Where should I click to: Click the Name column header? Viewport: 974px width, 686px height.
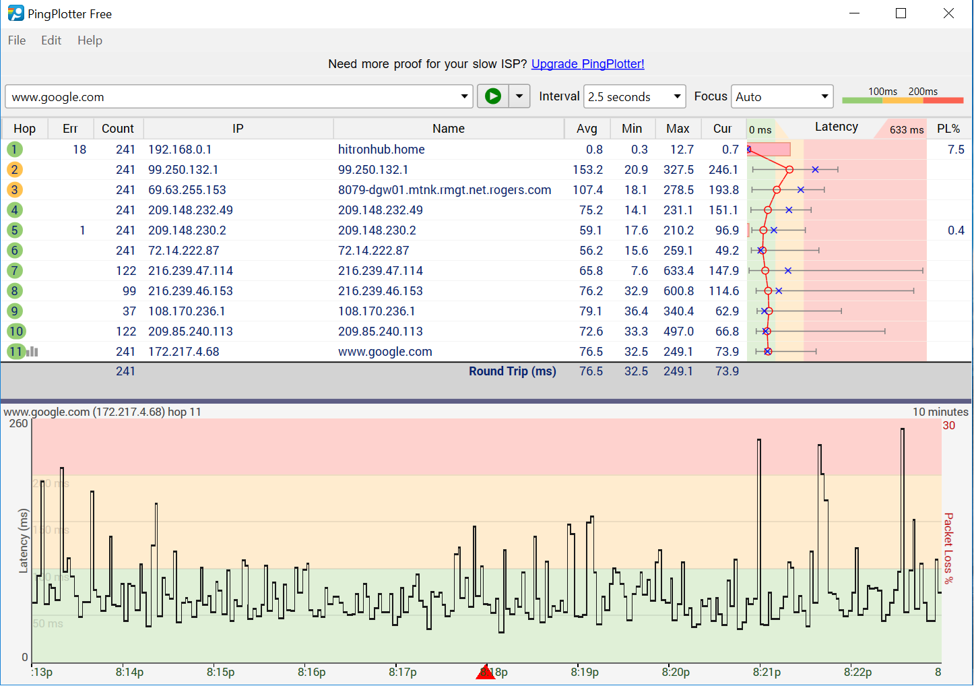pos(449,129)
